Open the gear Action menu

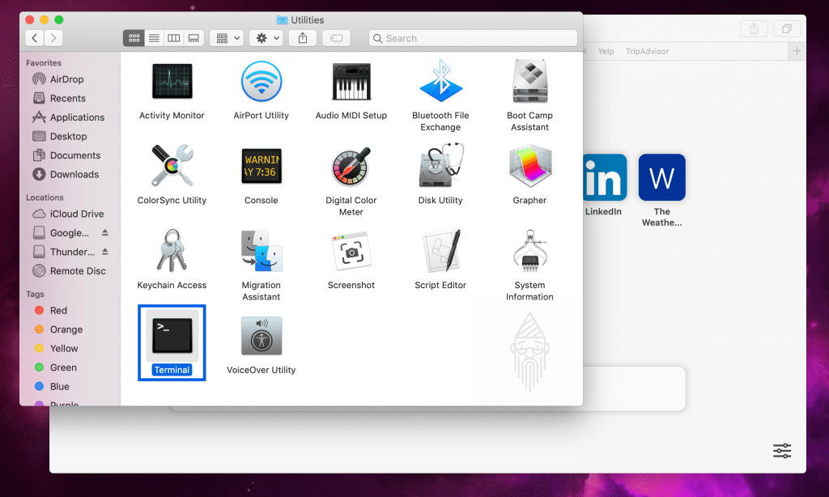(x=266, y=38)
